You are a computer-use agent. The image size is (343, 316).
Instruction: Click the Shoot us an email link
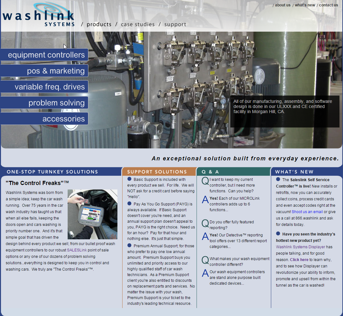[x=307, y=212]
